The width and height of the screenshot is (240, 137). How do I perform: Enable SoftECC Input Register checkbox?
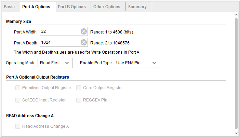coord(18,100)
